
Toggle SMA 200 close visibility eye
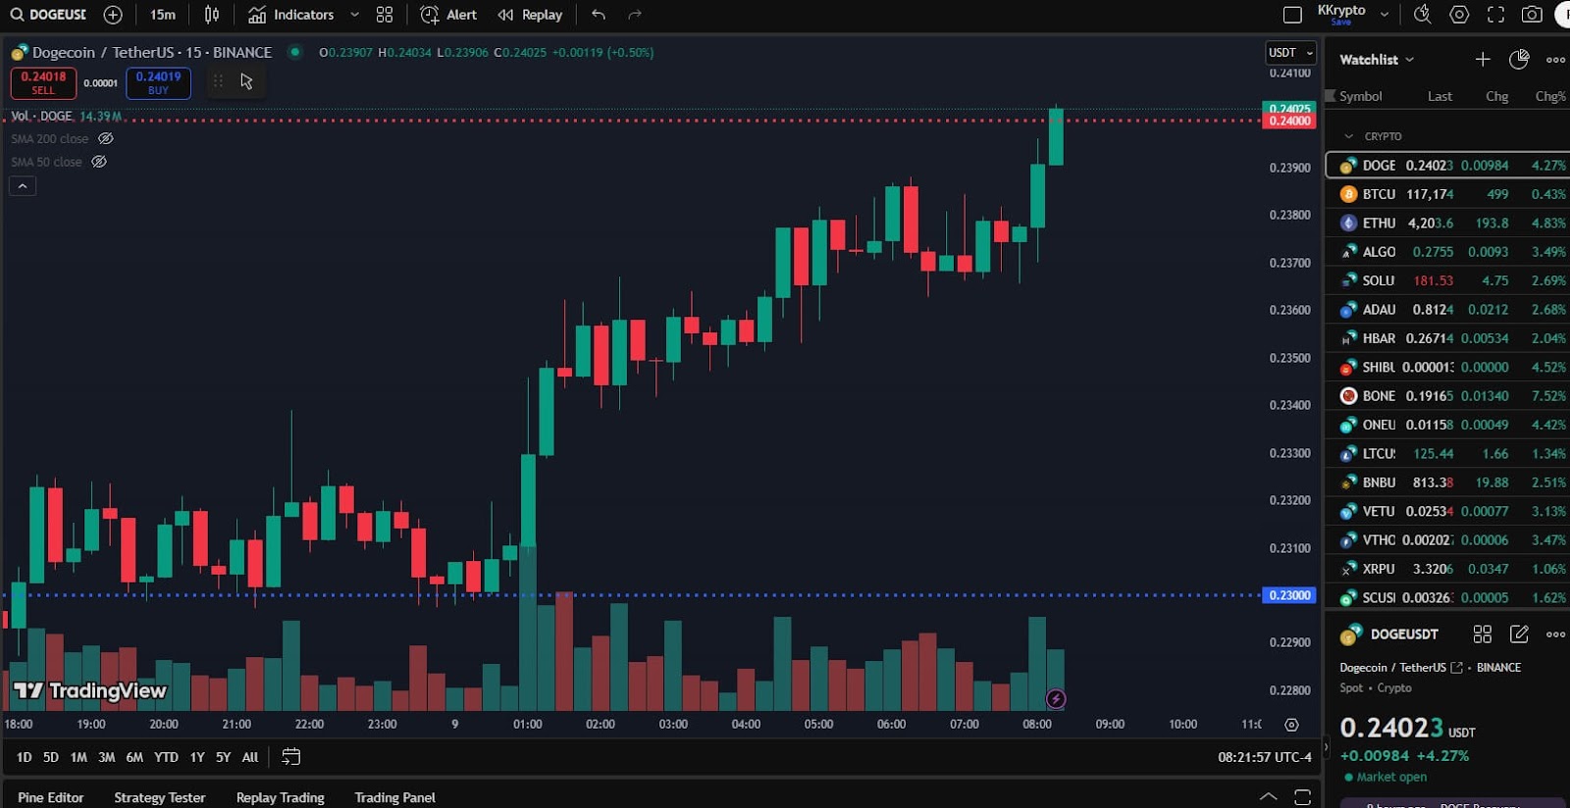click(x=106, y=139)
